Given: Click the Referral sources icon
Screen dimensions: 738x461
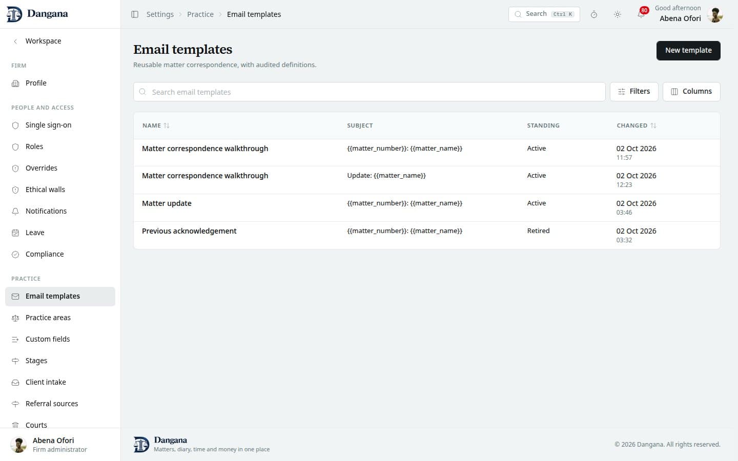Looking at the screenshot, I should (x=15, y=404).
